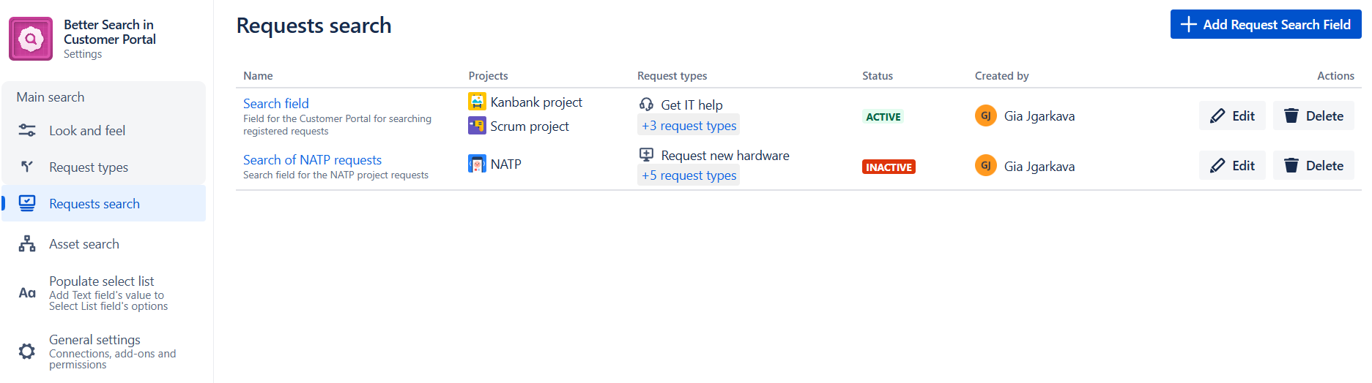The height and width of the screenshot is (383, 1372).
Task: Select Requests search menu item
Action: tap(104, 203)
